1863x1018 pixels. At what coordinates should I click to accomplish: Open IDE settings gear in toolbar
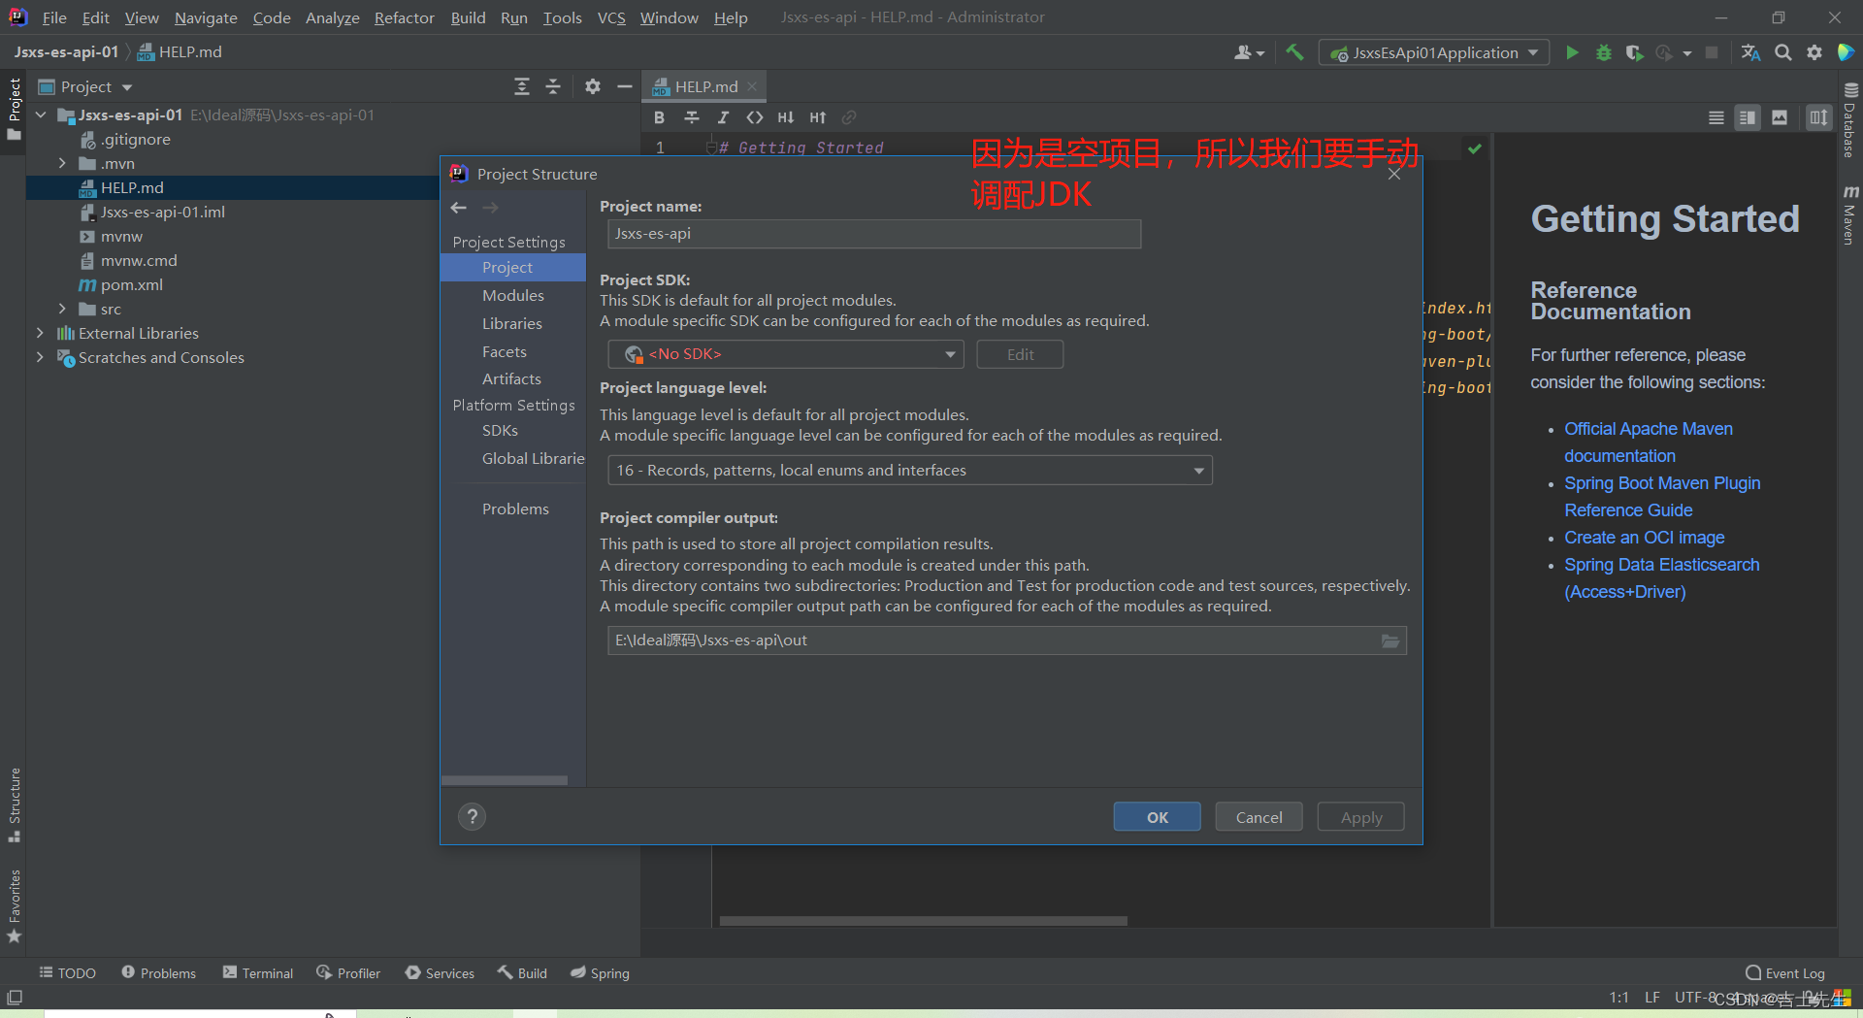coord(1814,52)
